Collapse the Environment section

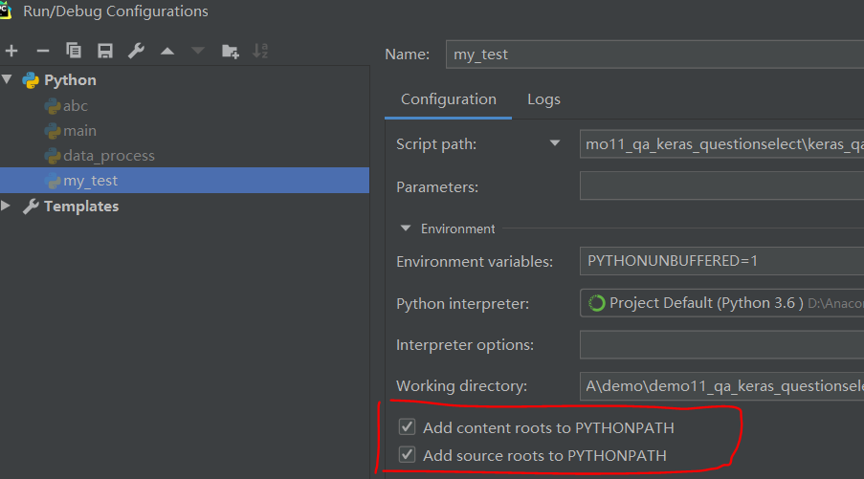[406, 229]
